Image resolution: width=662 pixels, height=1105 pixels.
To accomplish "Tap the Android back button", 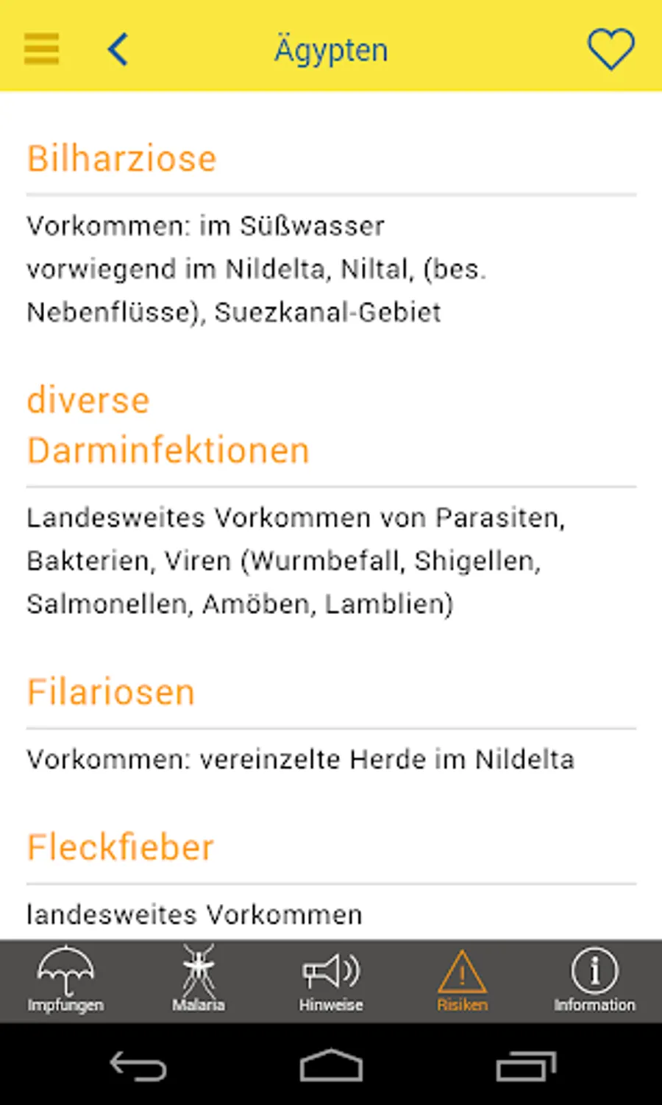I will (138, 1066).
